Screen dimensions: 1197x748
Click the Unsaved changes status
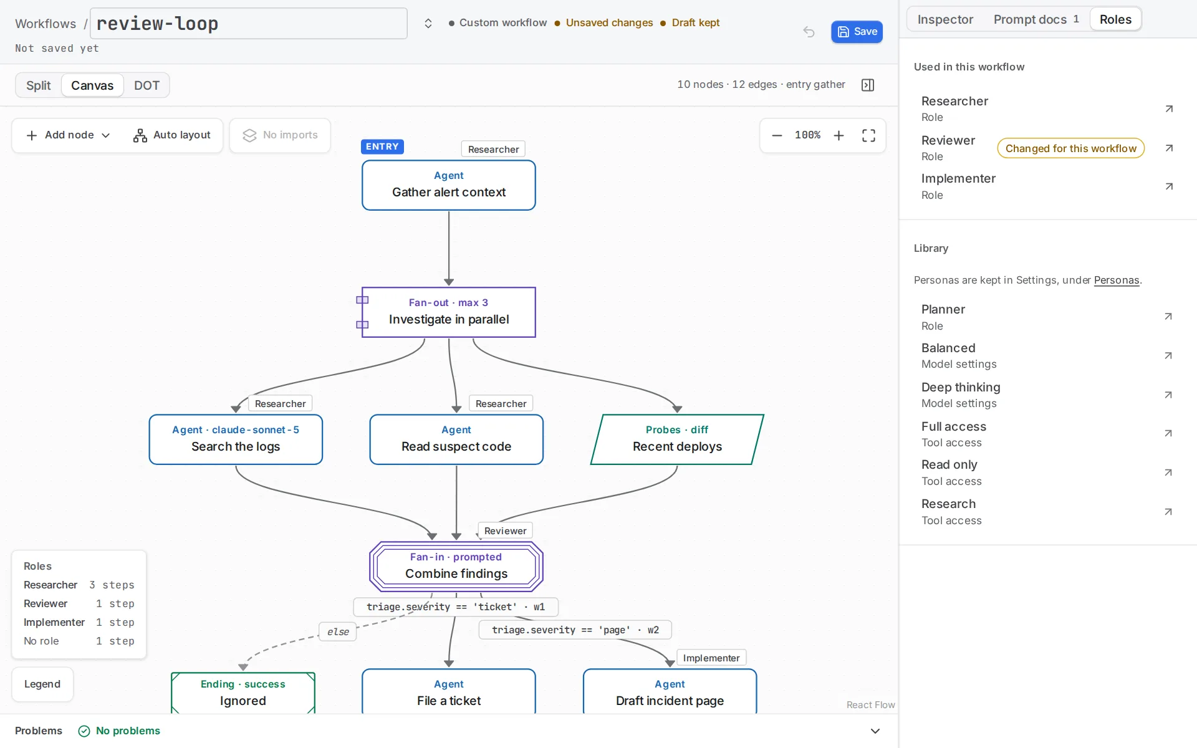603,23
